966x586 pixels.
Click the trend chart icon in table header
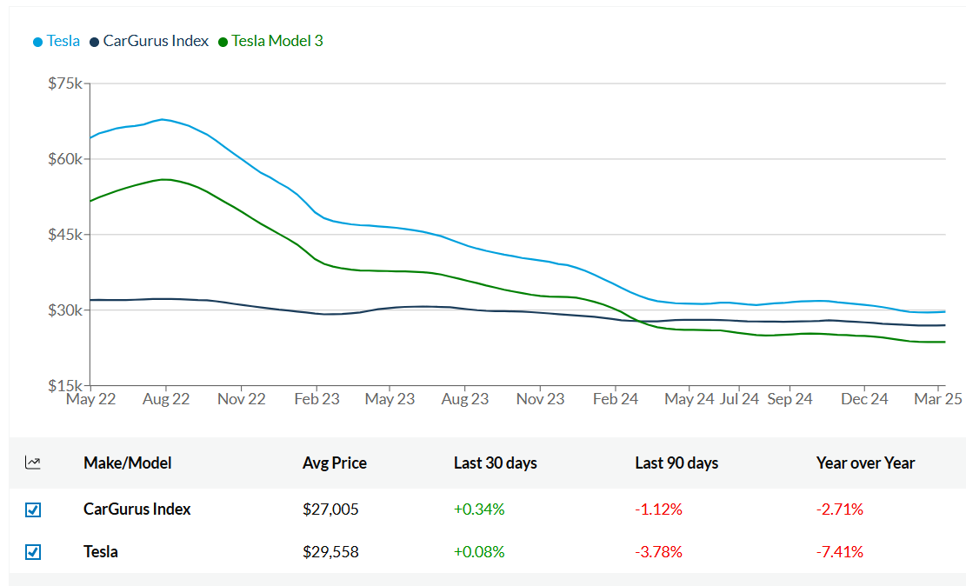tap(33, 463)
